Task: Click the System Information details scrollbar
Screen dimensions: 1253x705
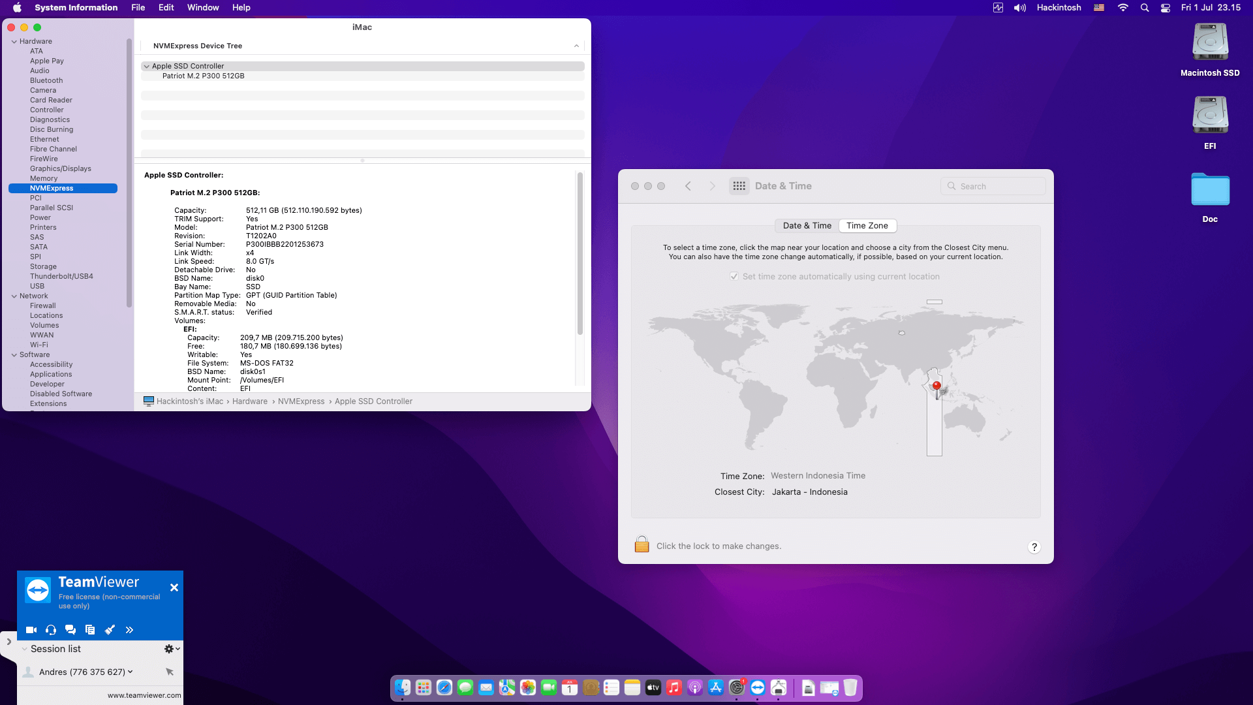Action: 580,254
